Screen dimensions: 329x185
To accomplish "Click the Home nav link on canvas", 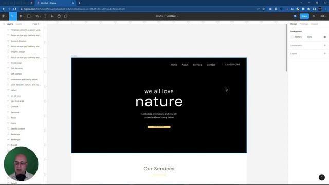I will [174, 65].
